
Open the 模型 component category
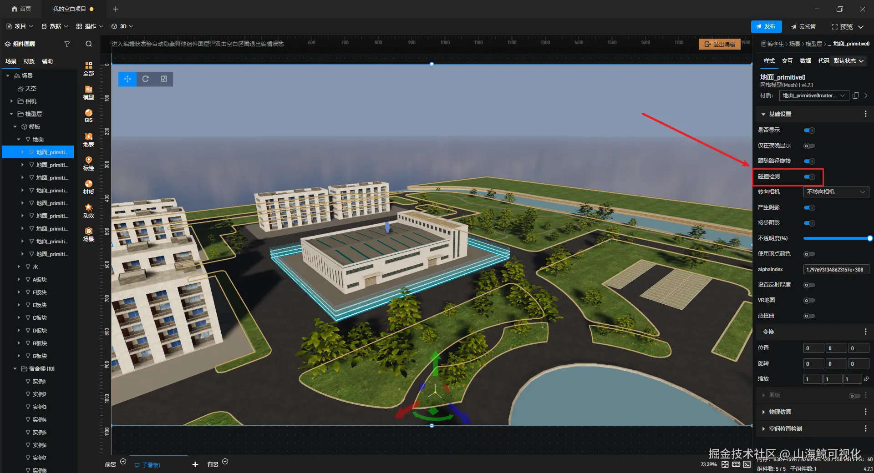(88, 92)
